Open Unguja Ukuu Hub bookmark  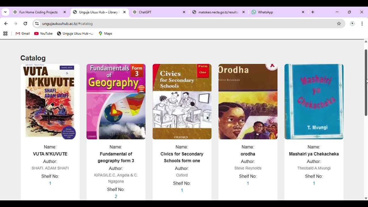tap(75, 34)
